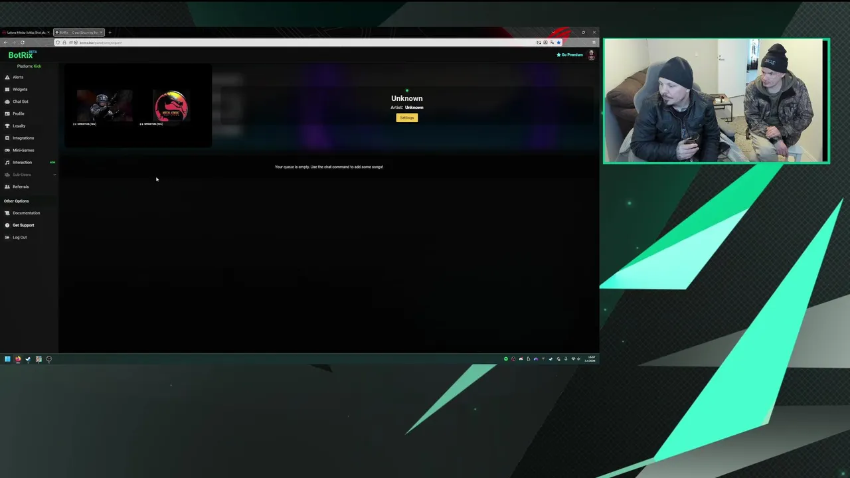The image size is (850, 478).
Task: Open the Widgets menu entry
Action: coord(20,89)
